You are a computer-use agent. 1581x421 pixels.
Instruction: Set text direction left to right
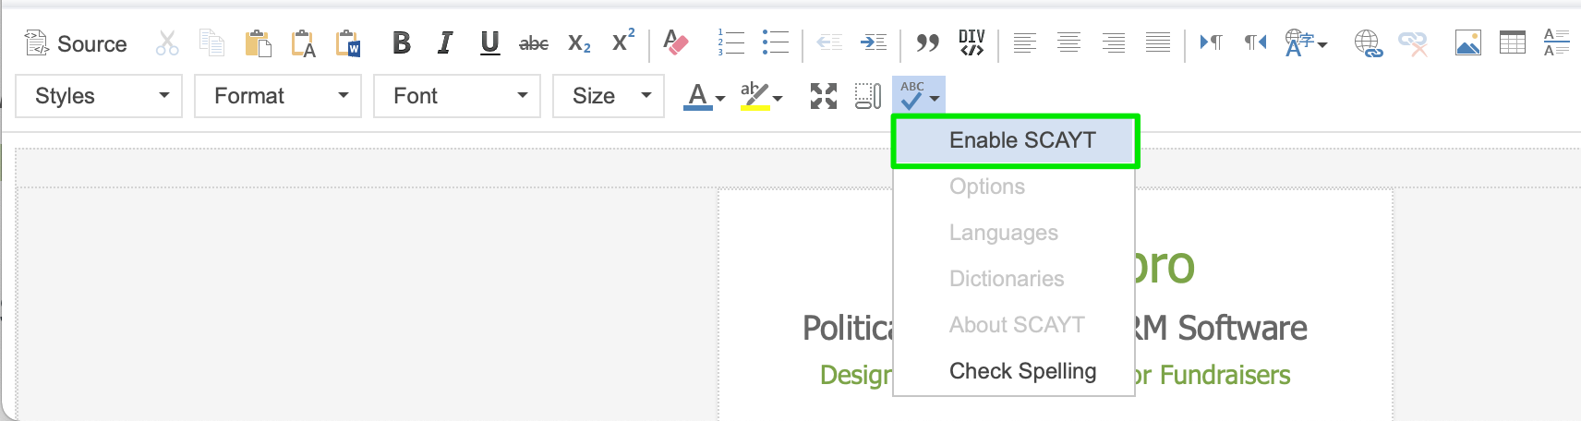click(1211, 43)
